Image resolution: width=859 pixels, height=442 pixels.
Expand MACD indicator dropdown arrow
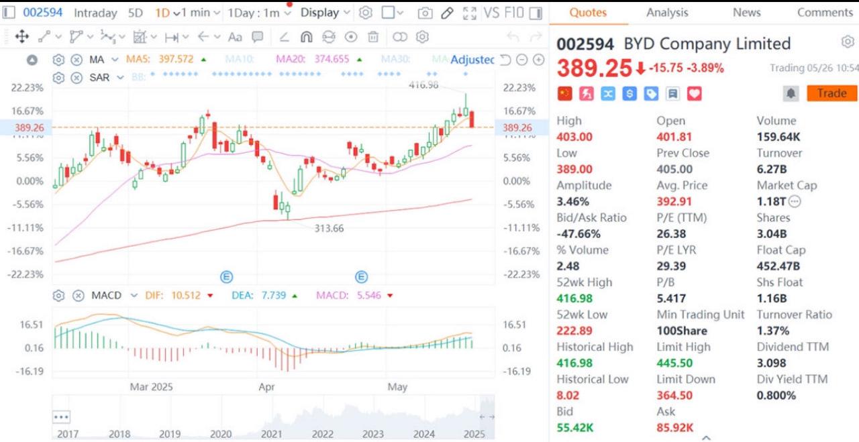[134, 296]
